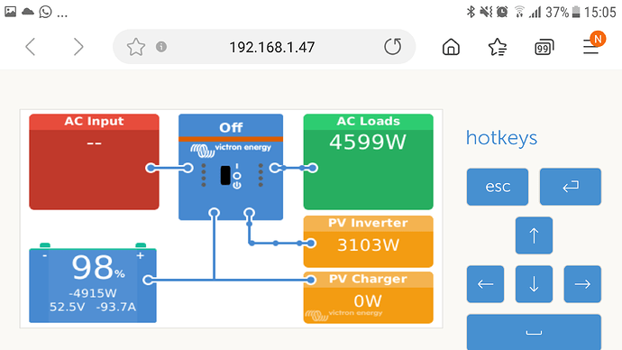
Task: Bookmark page with star icon in address bar
Action: click(x=135, y=47)
